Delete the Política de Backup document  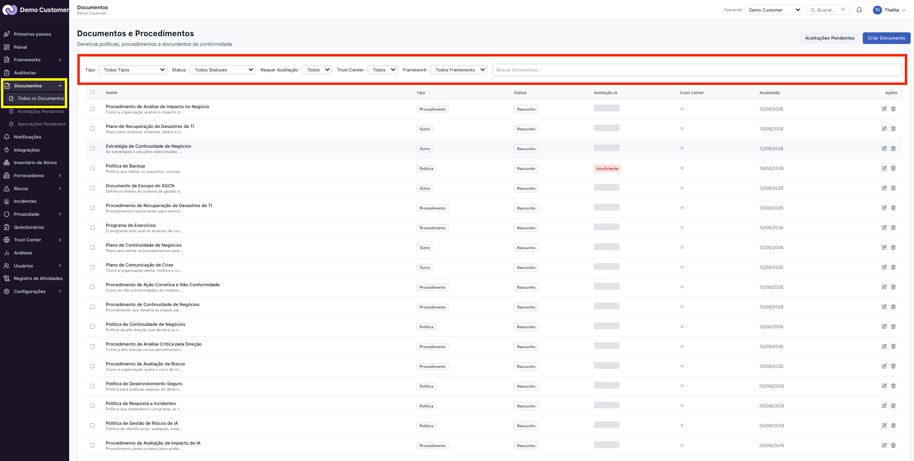[893, 168]
